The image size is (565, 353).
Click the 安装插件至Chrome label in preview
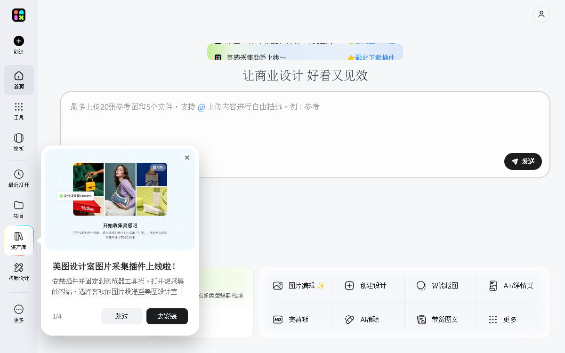76,196
